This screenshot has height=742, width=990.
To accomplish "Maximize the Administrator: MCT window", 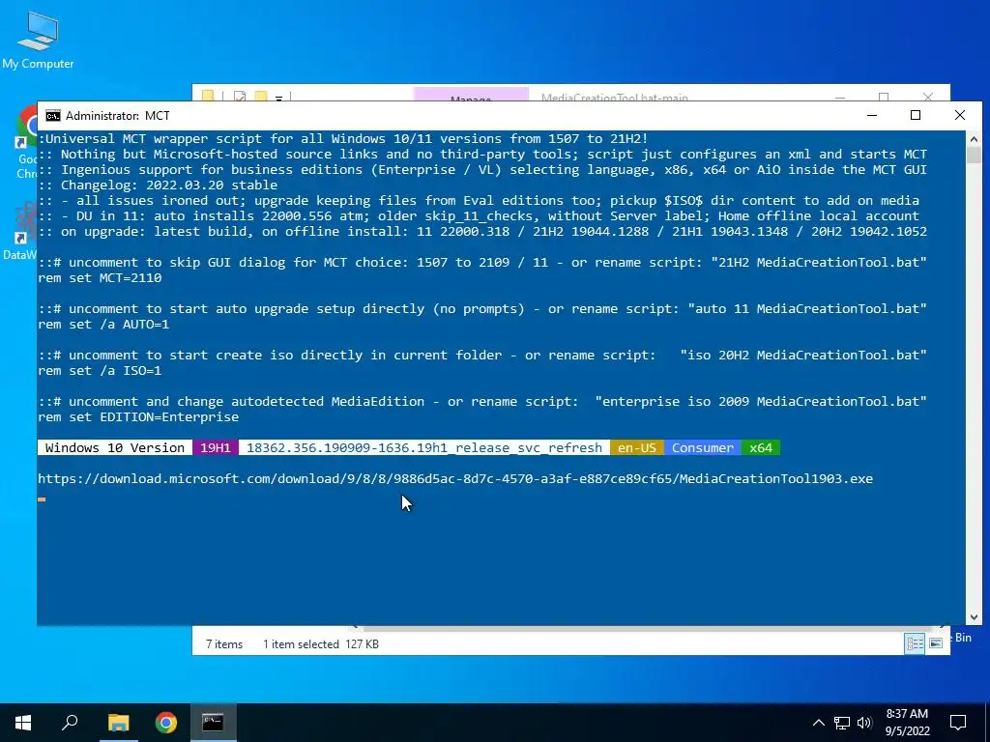I will coord(916,116).
